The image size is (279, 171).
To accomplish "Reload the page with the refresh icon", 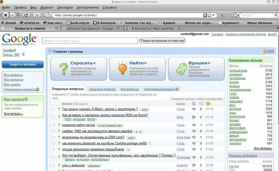I will [26, 15].
